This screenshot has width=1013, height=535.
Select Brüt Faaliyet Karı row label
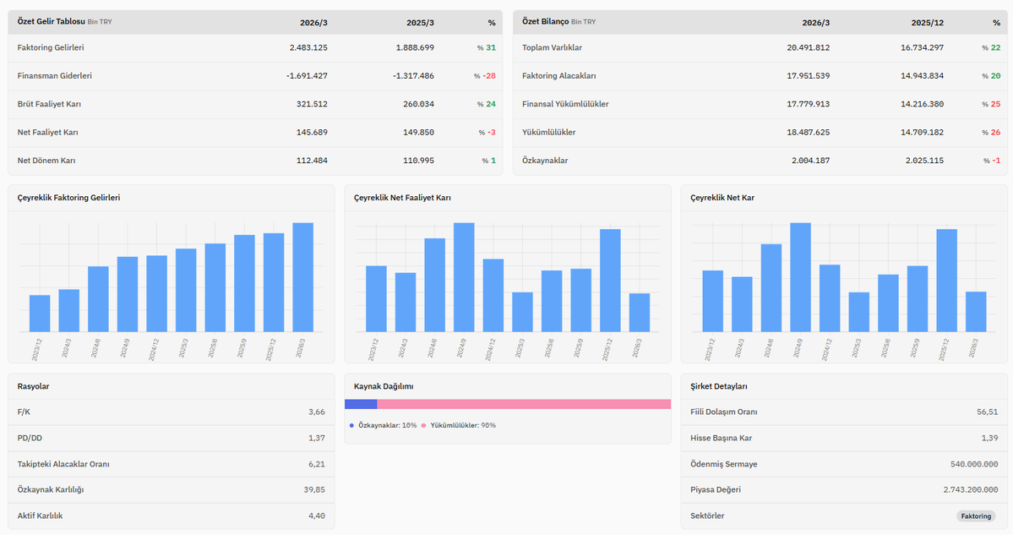point(49,104)
